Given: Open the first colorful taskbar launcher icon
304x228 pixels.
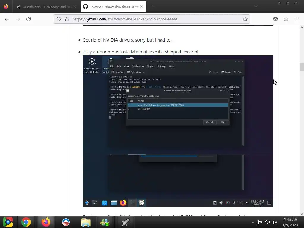Looking at the screenshot, I should click(7, 222).
